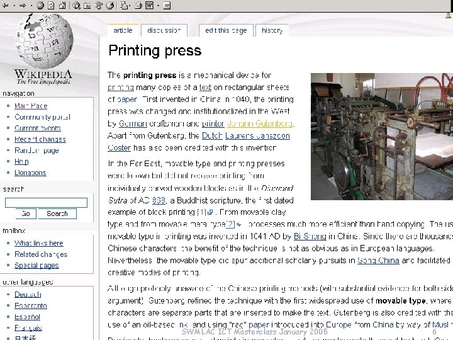Follow the 'Coster' link text
The image size is (453, 340).
click(x=119, y=148)
